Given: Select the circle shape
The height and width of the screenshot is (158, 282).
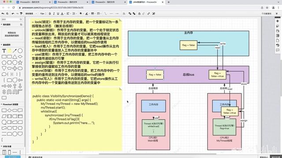Looking at the screenshot, I should click(20, 51).
